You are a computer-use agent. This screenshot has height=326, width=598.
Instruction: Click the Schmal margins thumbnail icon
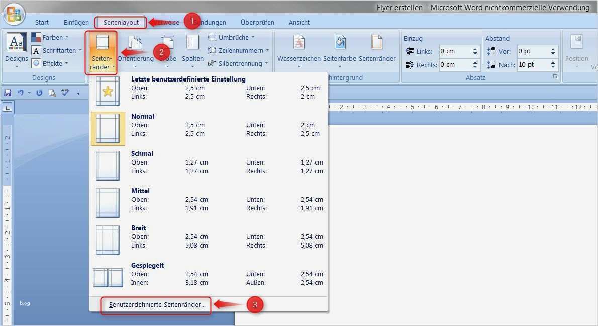coord(108,166)
